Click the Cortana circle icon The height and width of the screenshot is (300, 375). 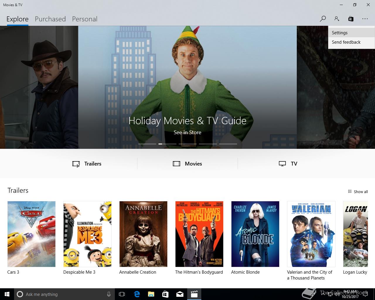[x=20, y=294]
